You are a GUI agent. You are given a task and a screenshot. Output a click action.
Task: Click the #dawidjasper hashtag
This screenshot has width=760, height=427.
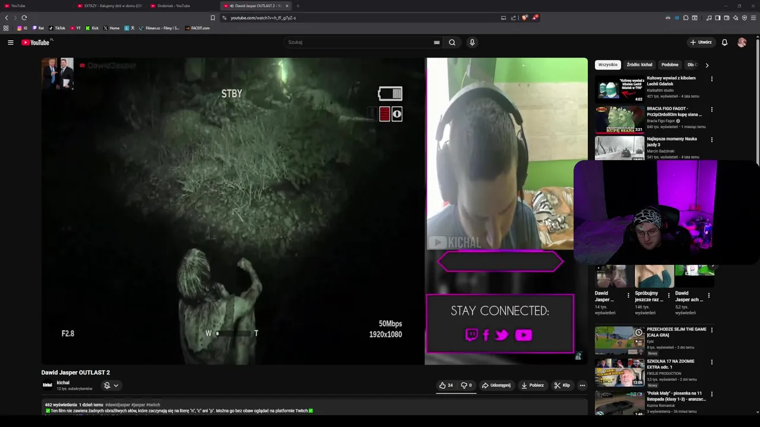tap(118, 404)
